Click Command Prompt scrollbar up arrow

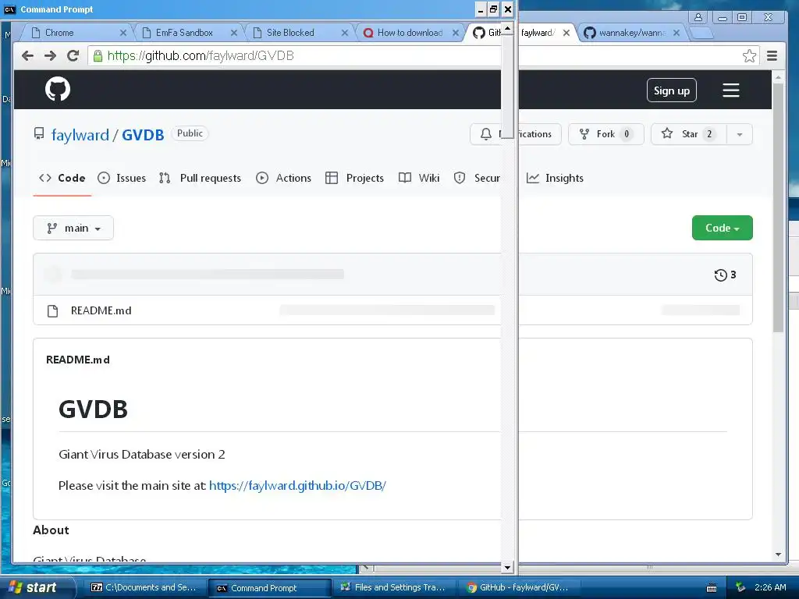[507, 29]
